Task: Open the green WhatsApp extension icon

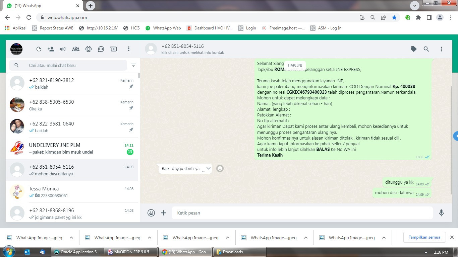Action: coord(408,17)
